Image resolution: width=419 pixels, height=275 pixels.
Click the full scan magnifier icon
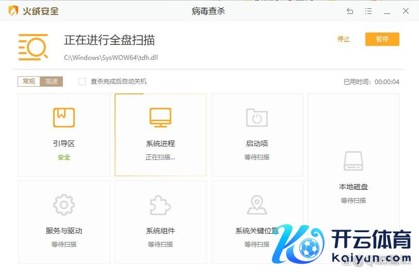click(33, 47)
